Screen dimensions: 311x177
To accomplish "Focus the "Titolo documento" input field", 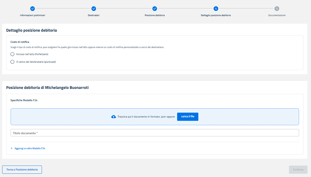I will pos(155,133).
